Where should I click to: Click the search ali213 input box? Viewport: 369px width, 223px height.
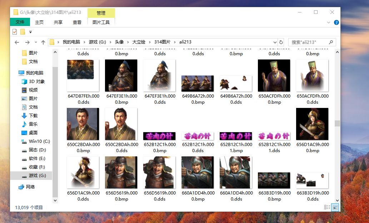(x=309, y=42)
